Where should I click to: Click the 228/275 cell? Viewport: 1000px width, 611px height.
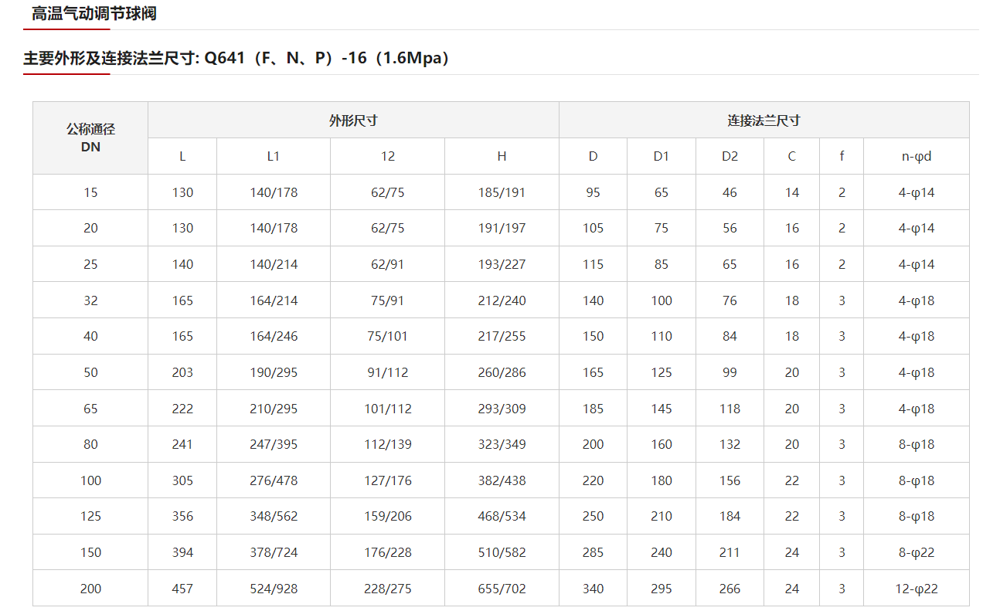pyautogui.click(x=388, y=589)
